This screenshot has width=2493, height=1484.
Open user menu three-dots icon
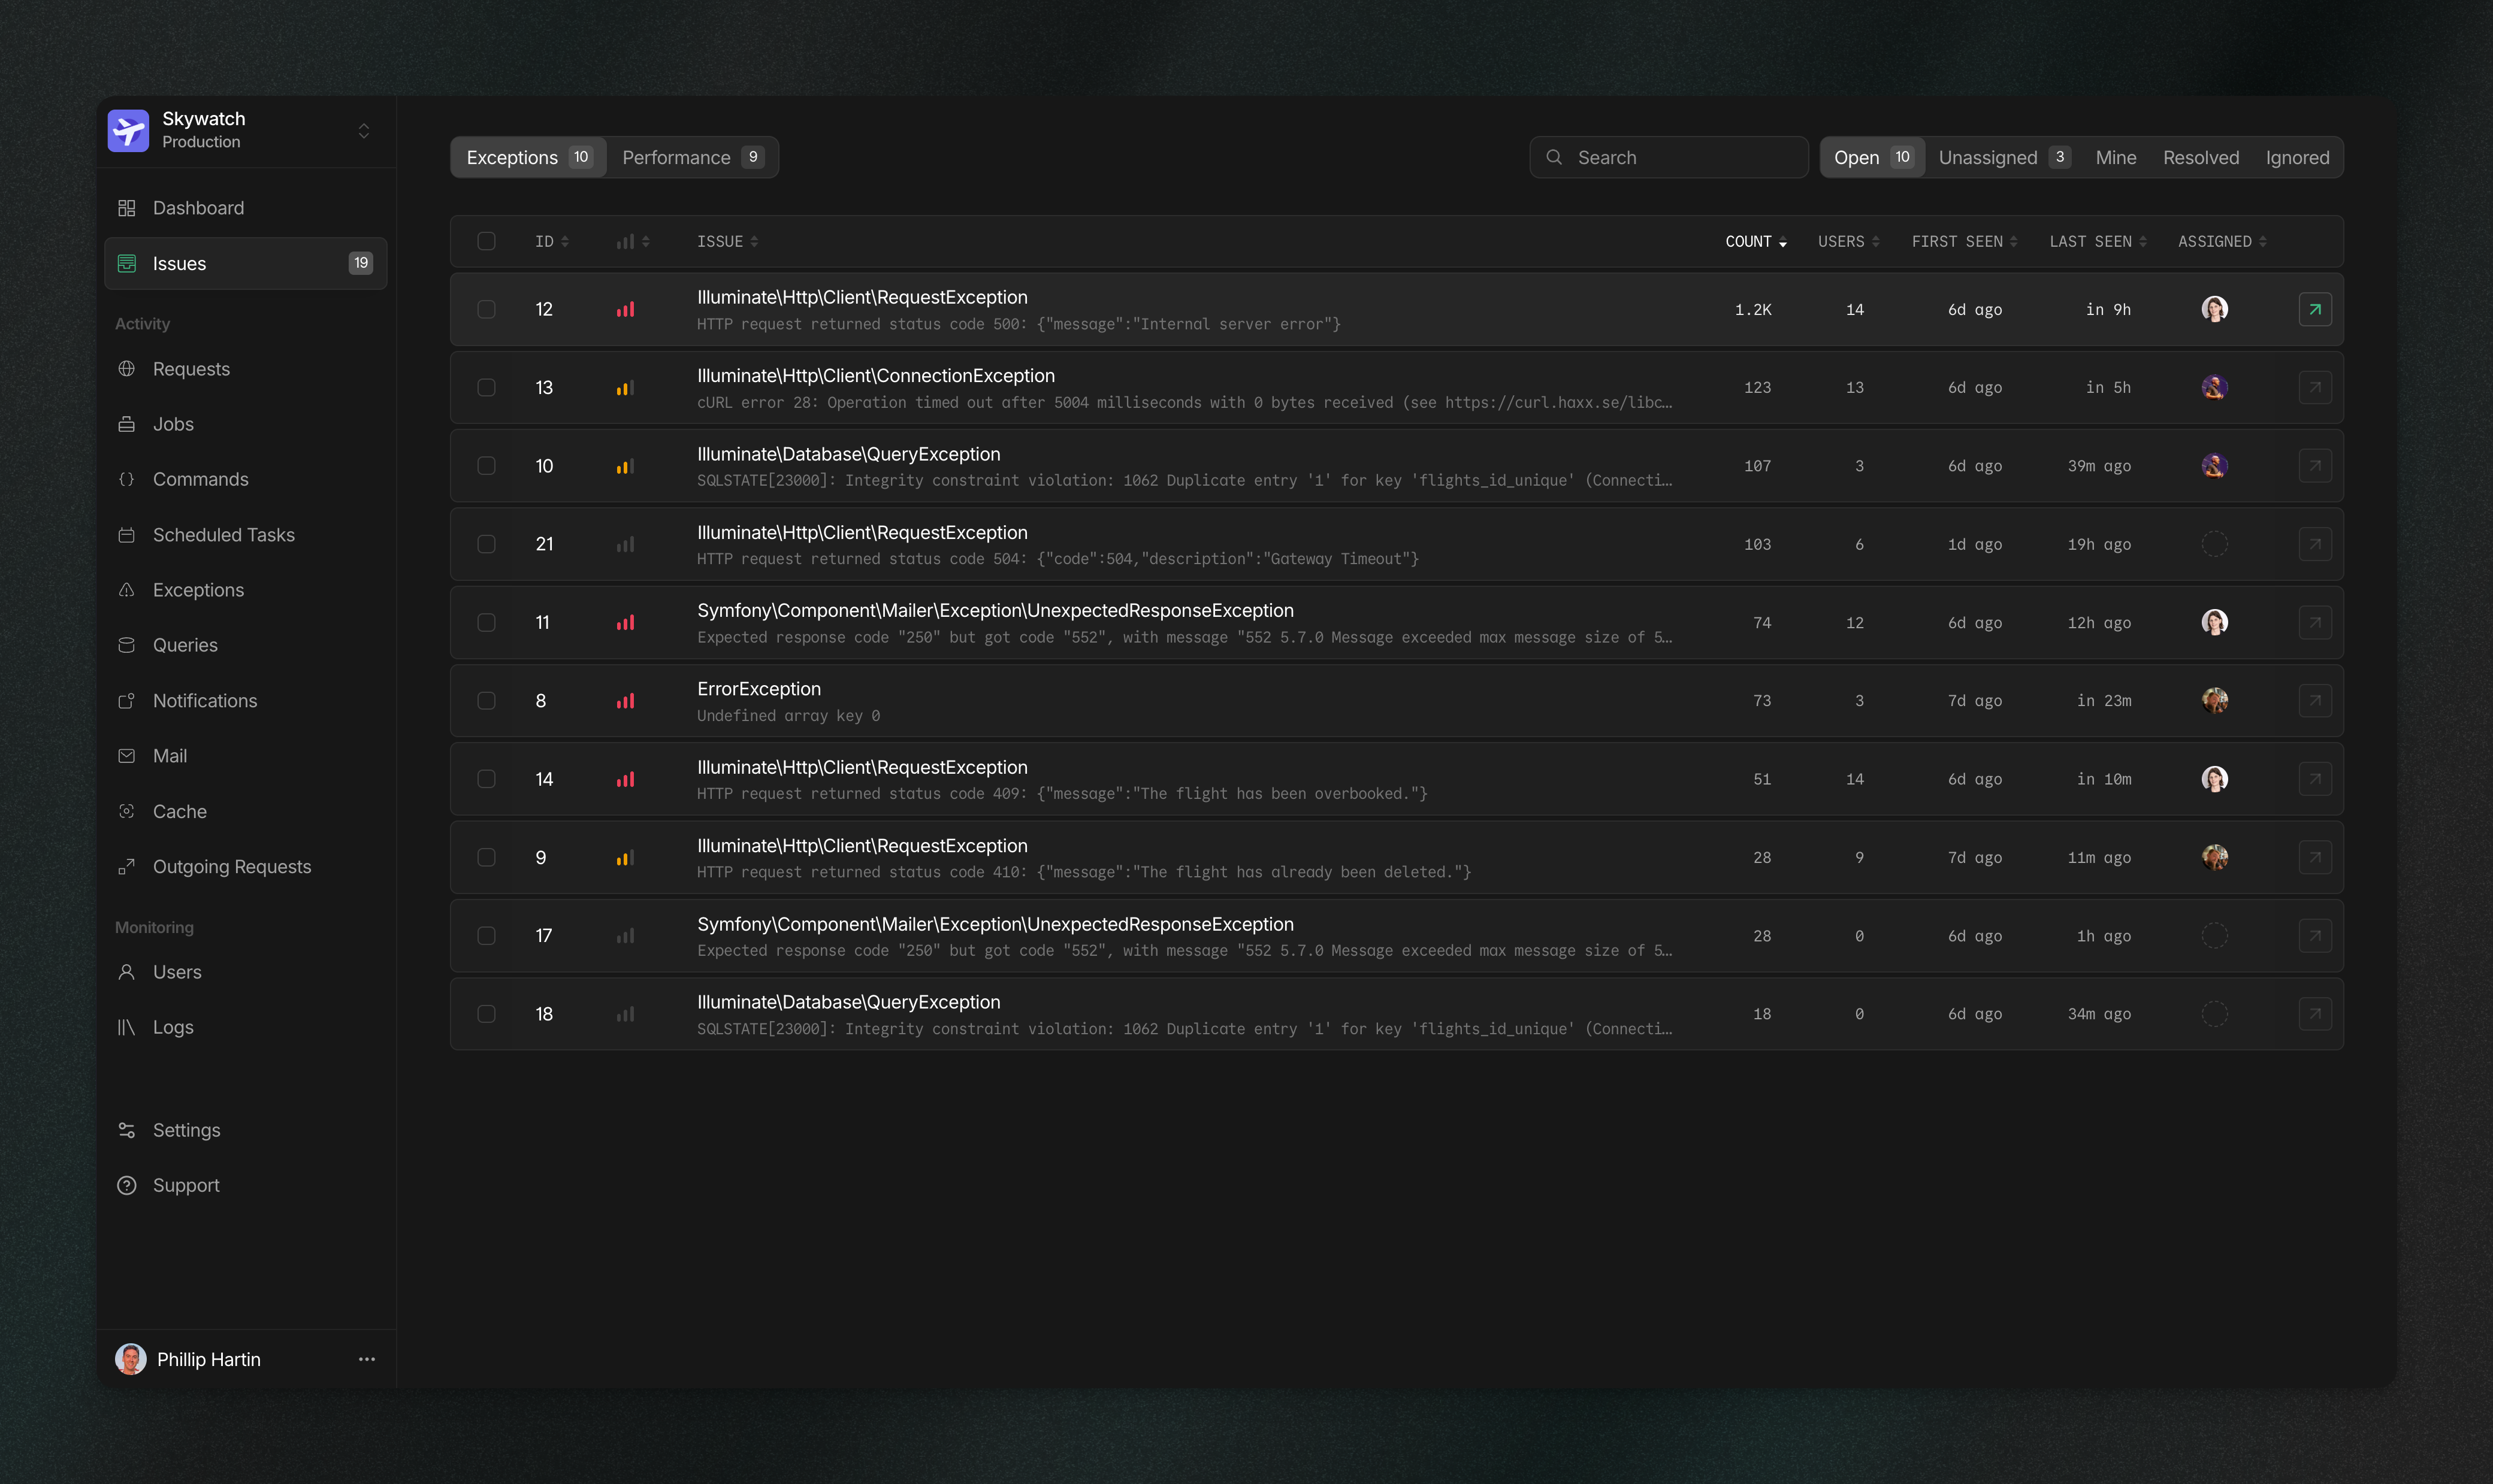(x=366, y=1359)
